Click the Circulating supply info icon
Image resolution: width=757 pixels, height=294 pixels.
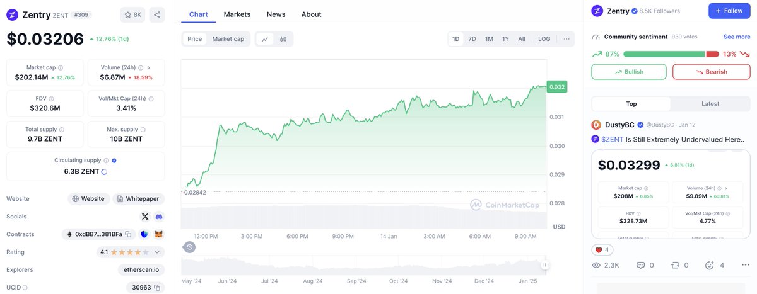[106, 161]
